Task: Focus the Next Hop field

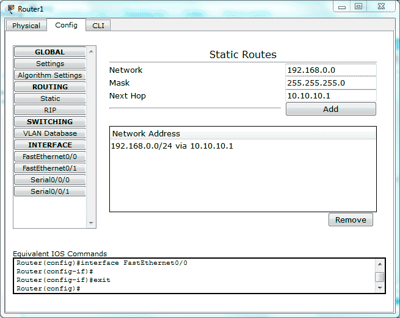Action: click(330, 95)
